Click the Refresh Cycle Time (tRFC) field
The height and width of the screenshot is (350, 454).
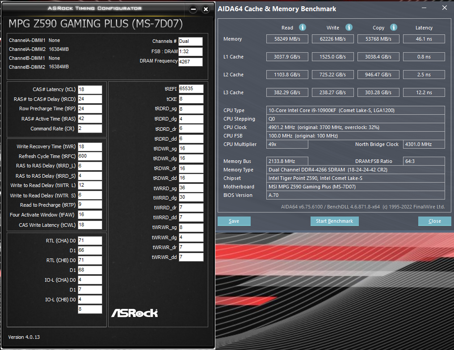click(x=90, y=156)
